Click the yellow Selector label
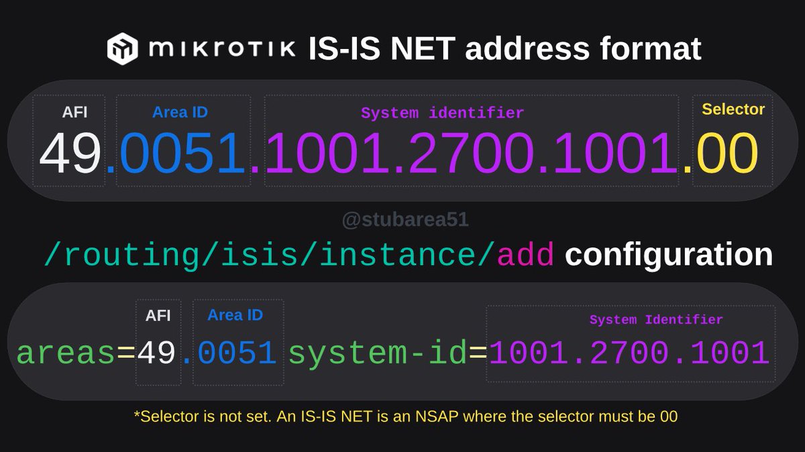Viewport: 805px width, 452px height. pos(733,109)
